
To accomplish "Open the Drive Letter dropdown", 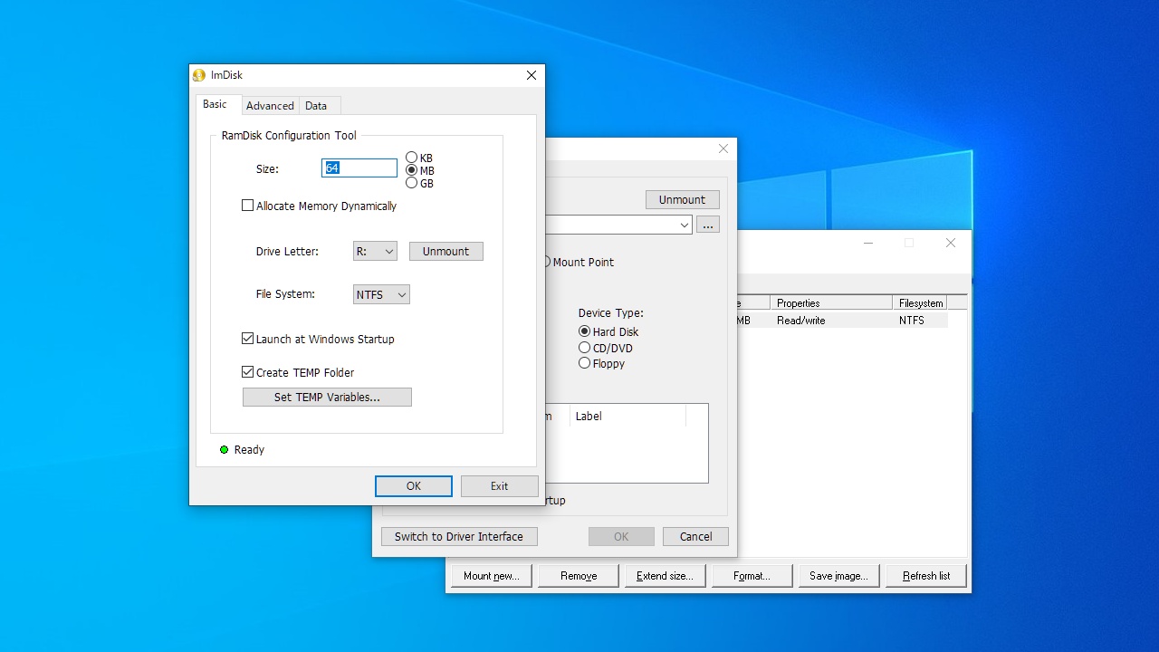I will pyautogui.click(x=375, y=252).
